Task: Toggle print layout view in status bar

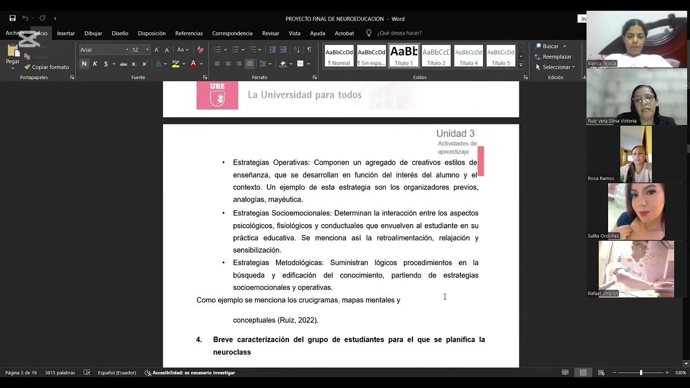Action: (583, 372)
